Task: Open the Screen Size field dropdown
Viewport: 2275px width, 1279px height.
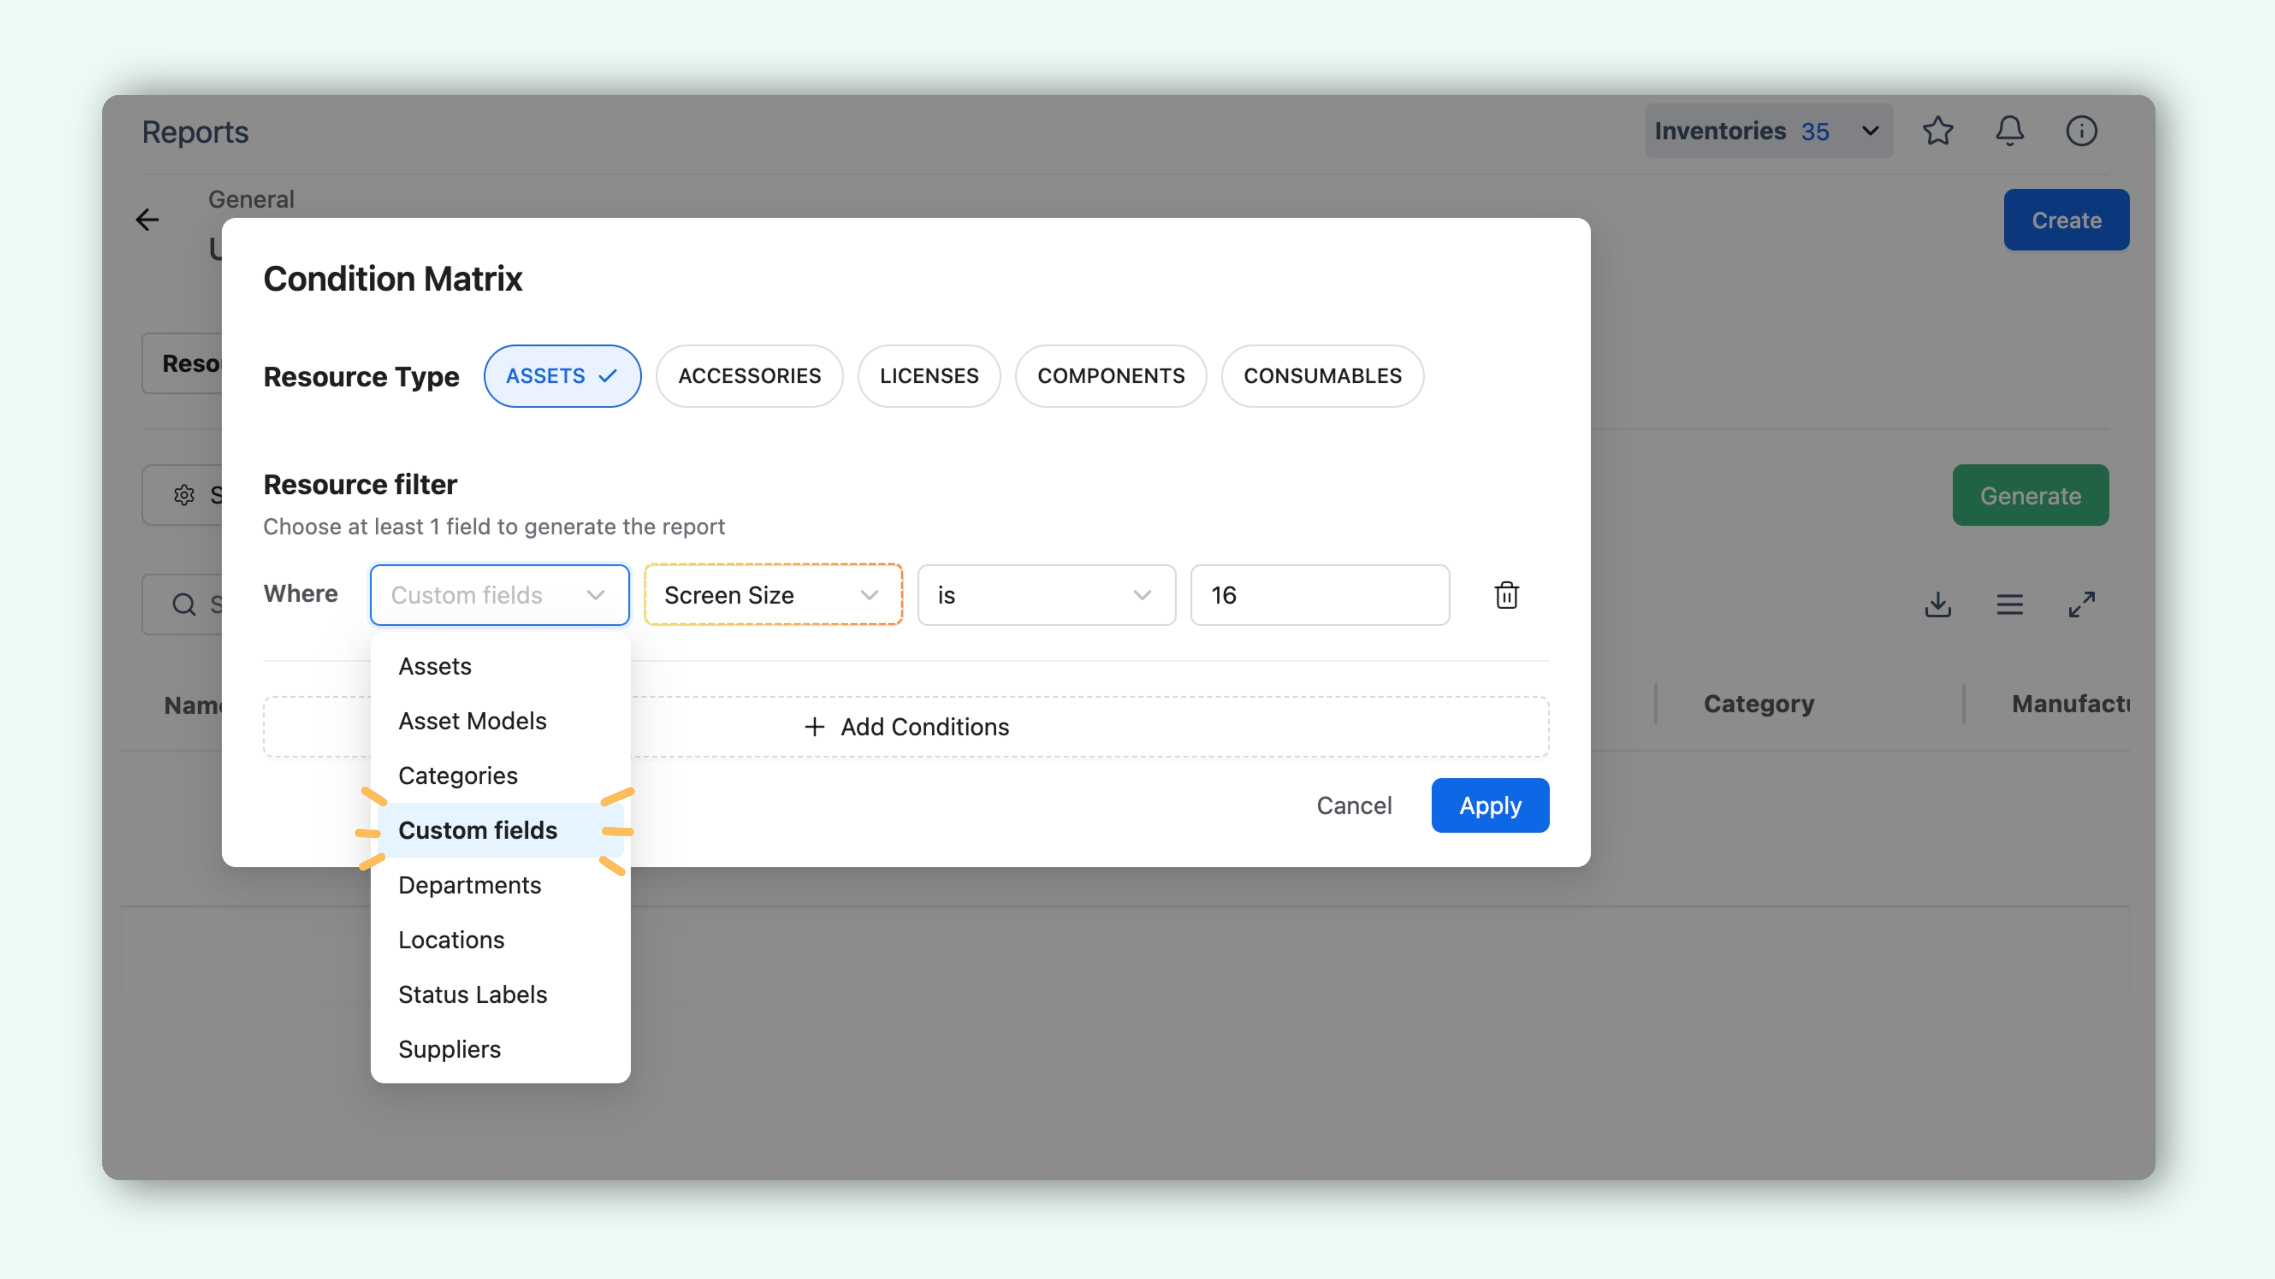Action: [773, 595]
